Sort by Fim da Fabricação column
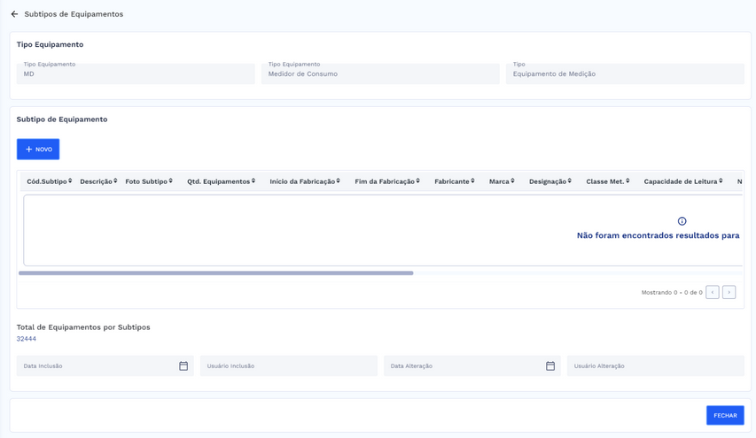Image resolution: width=756 pixels, height=438 pixels. [x=387, y=181]
